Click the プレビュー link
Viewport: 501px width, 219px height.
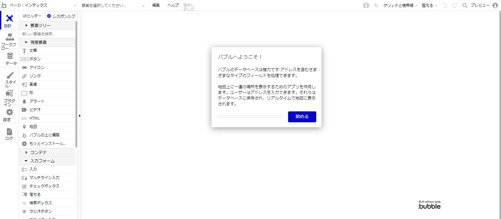point(480,6)
